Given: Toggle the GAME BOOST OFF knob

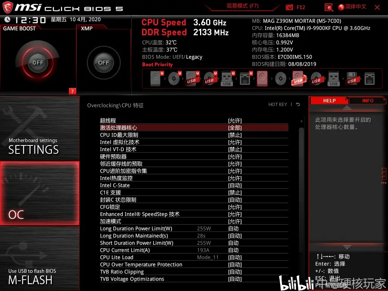Looking at the screenshot, I should [x=38, y=63].
